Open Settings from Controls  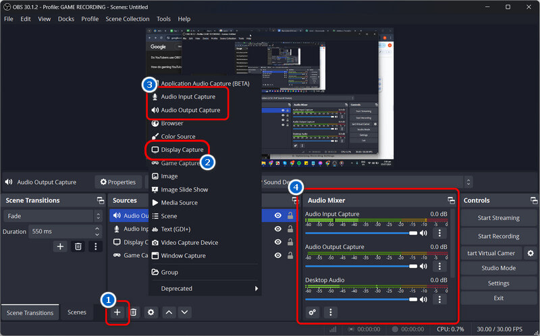point(498,283)
